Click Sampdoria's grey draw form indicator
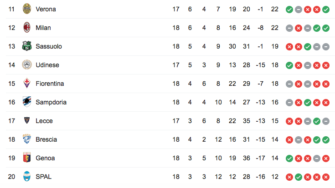Screen dimensions: 335x188 pyautogui.click(x=289, y=102)
